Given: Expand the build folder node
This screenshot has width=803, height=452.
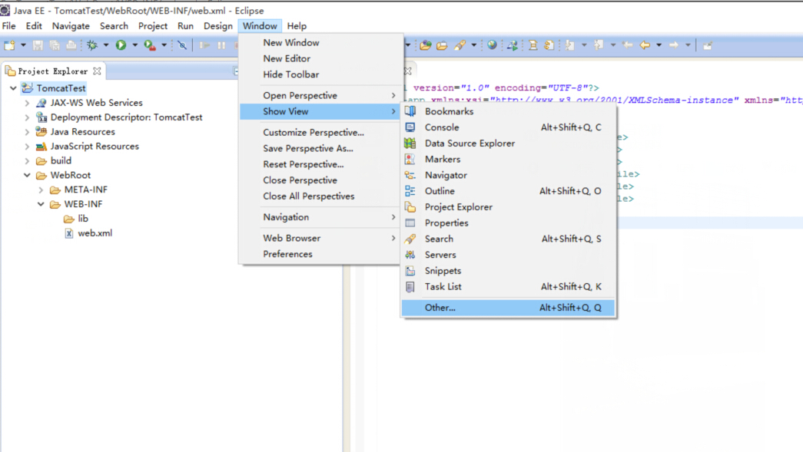Looking at the screenshot, I should click(27, 160).
